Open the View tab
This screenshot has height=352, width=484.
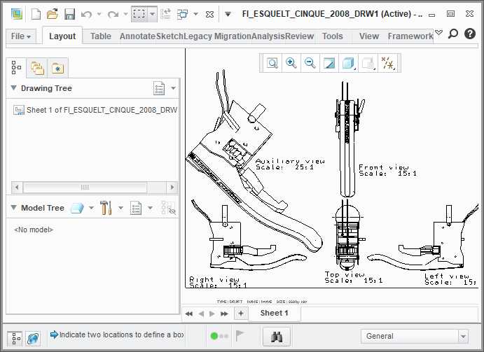coord(369,36)
